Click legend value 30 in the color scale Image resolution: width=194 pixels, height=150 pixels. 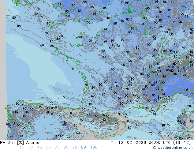click(x=31, y=148)
